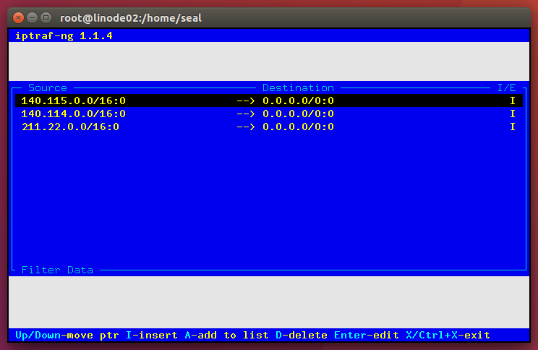Minimize the terminal window

[x=32, y=17]
